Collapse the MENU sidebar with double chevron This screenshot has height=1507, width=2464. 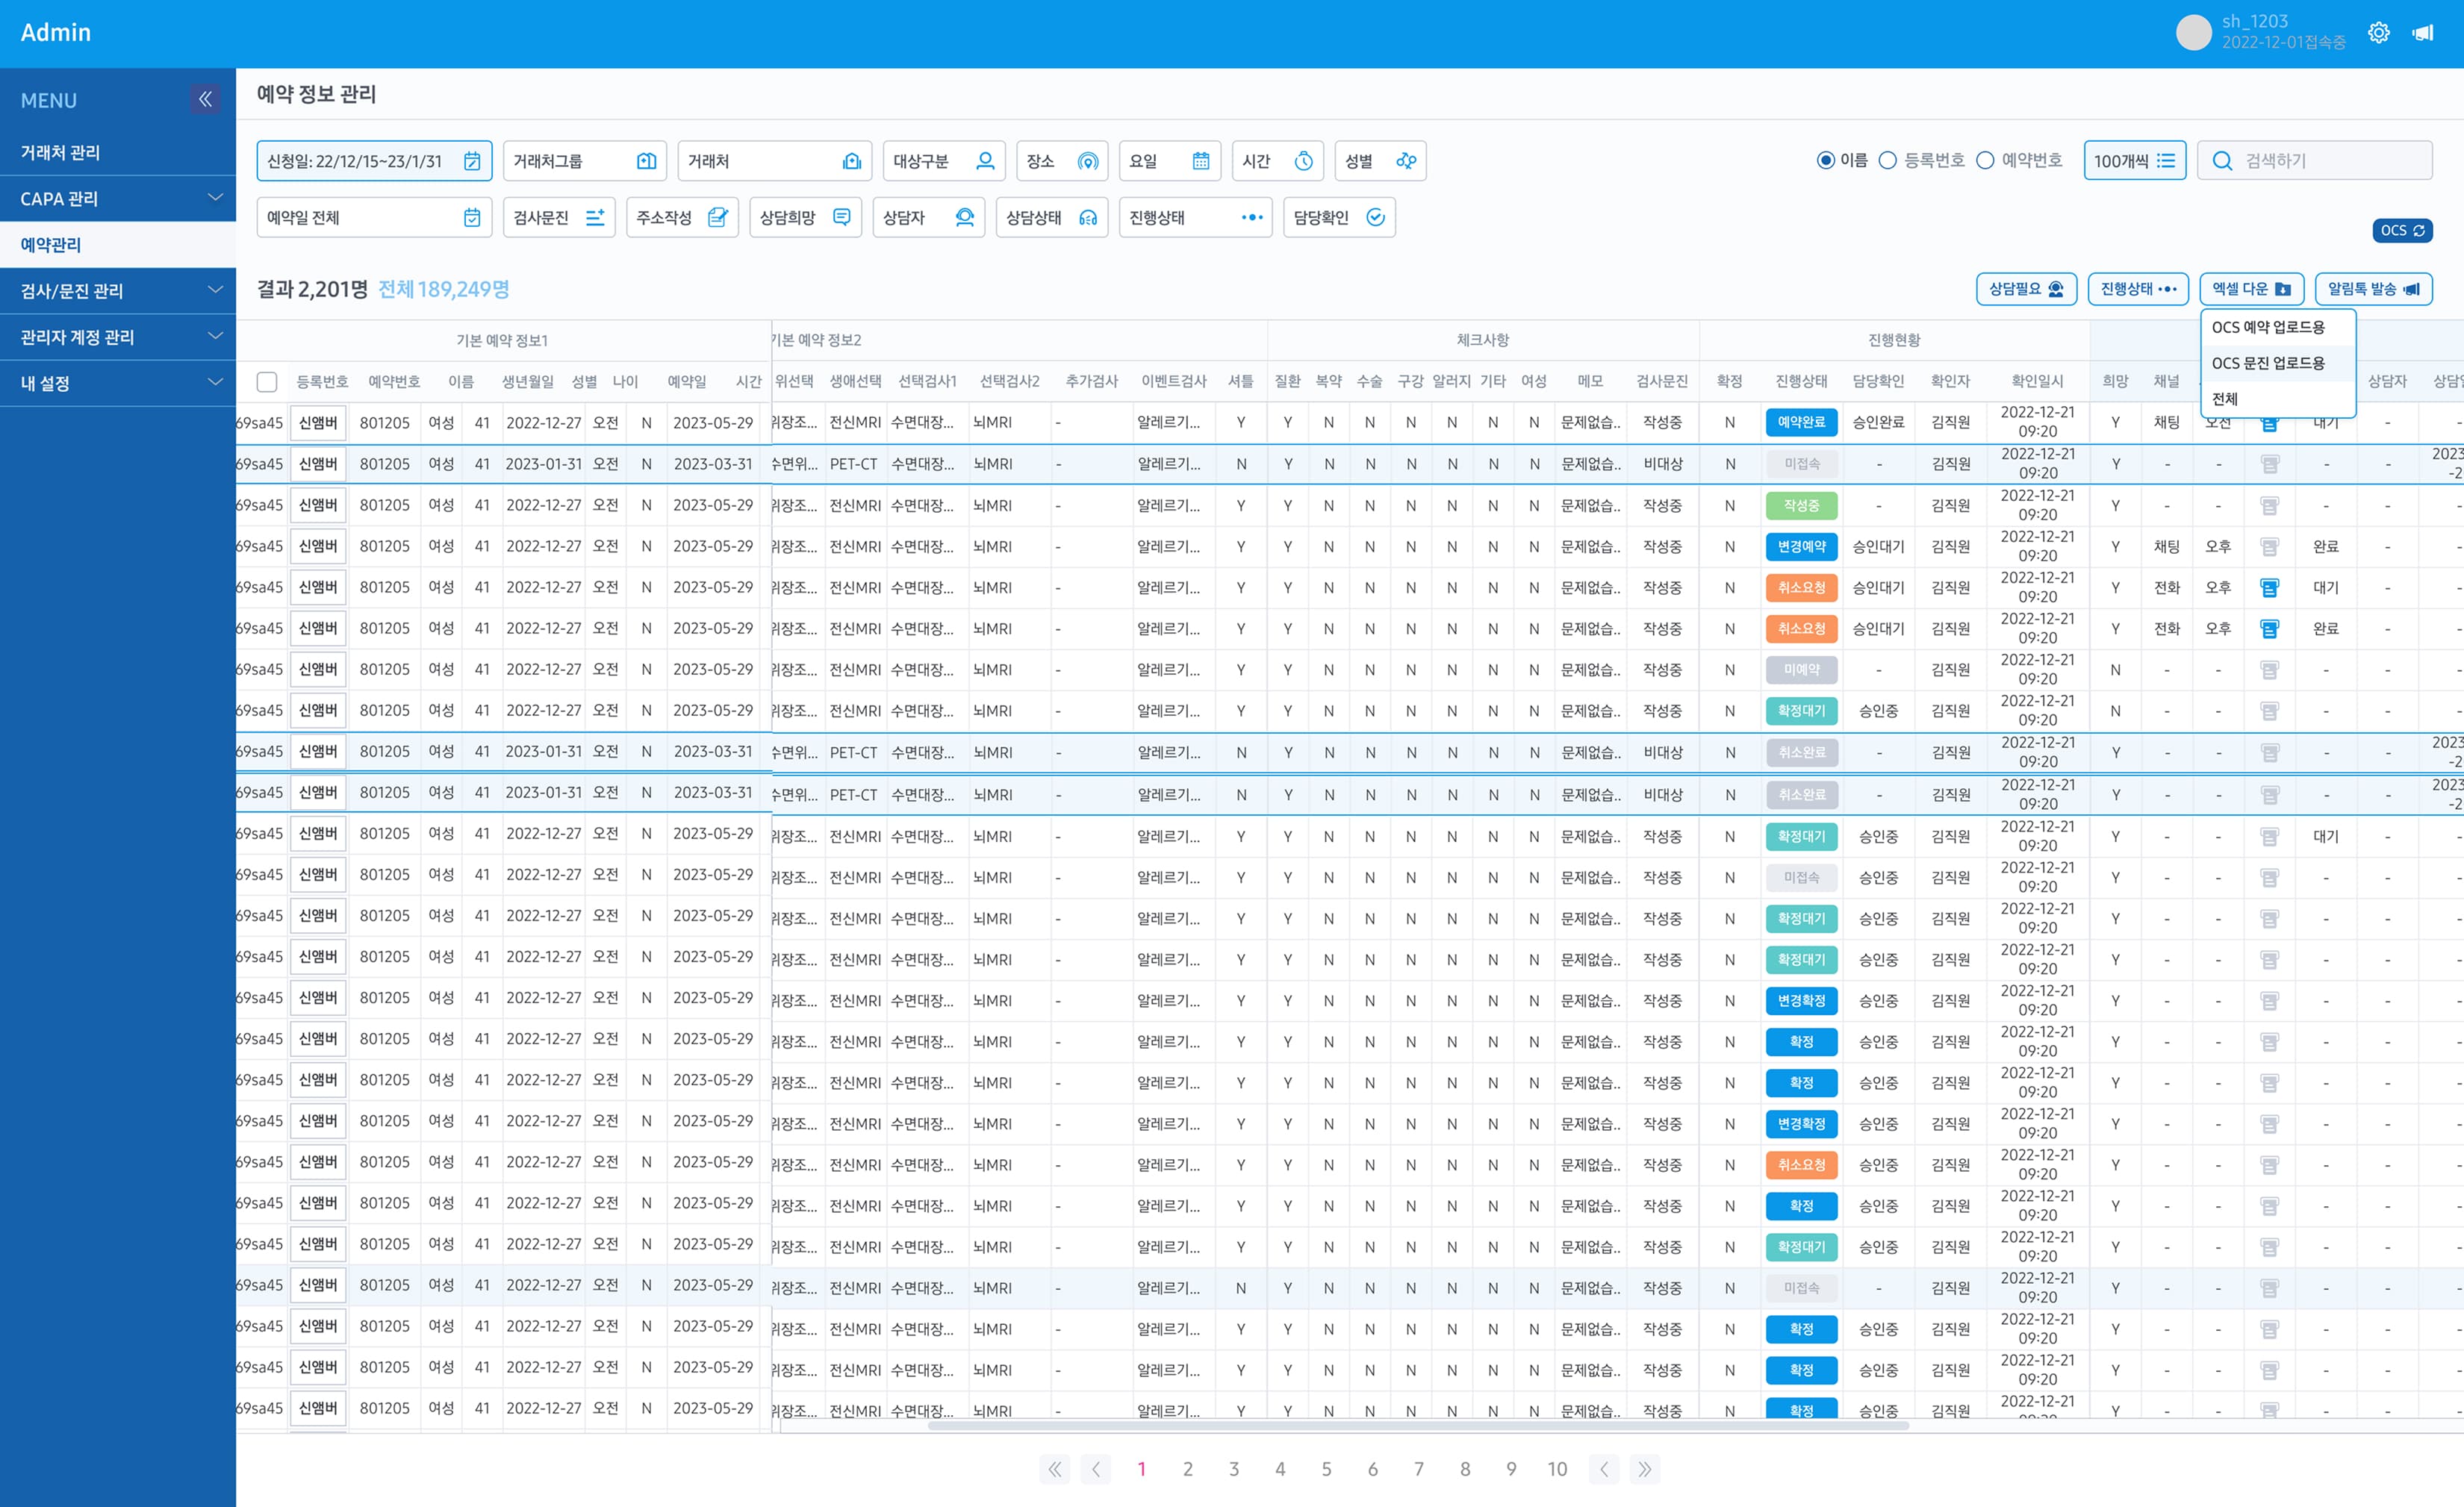205,99
